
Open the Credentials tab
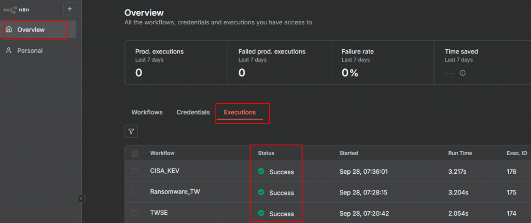tap(193, 112)
